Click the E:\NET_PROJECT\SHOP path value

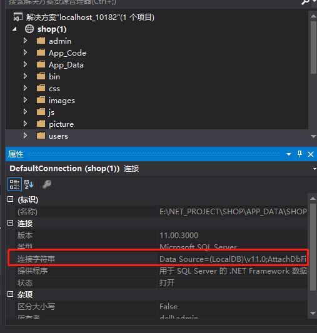pyautogui.click(x=233, y=212)
